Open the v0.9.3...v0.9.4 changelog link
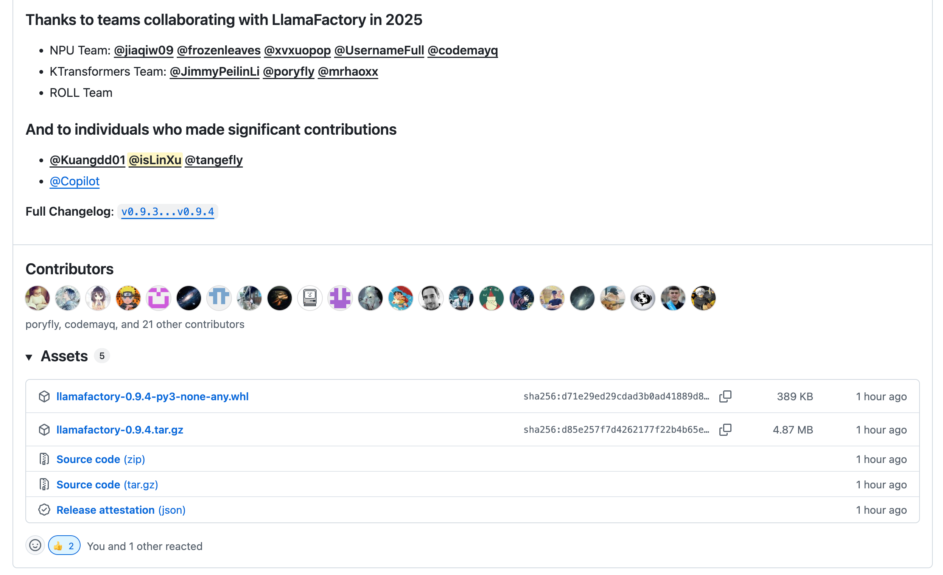The width and height of the screenshot is (943, 575). point(168,211)
